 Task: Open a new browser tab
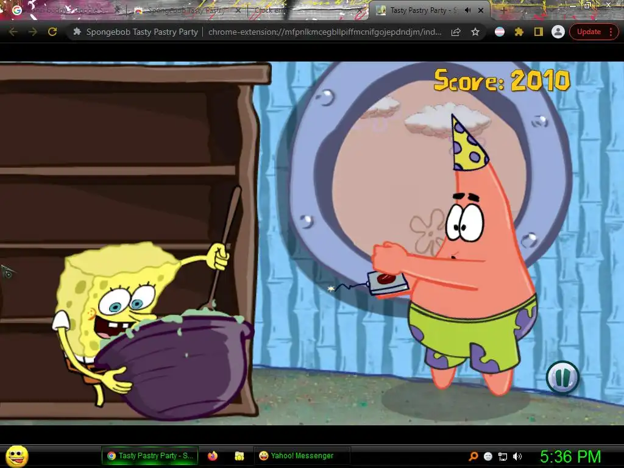[x=503, y=10]
